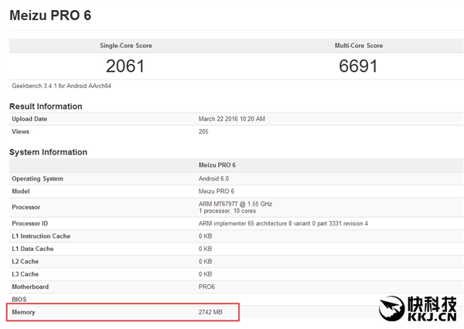Image resolution: width=464 pixels, height=329 pixels.
Task: Click 'L1 Instruction Cache' row label
Action: tap(41, 236)
